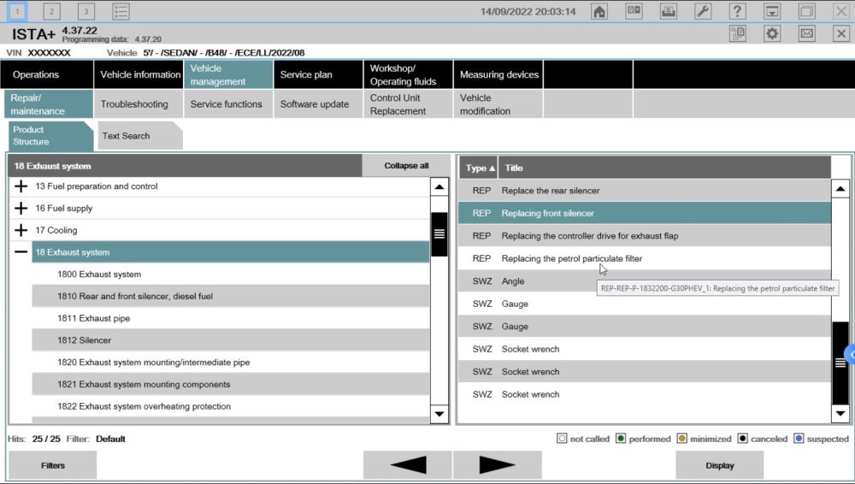Select Replacing controller drive for exhaust flap

point(645,236)
